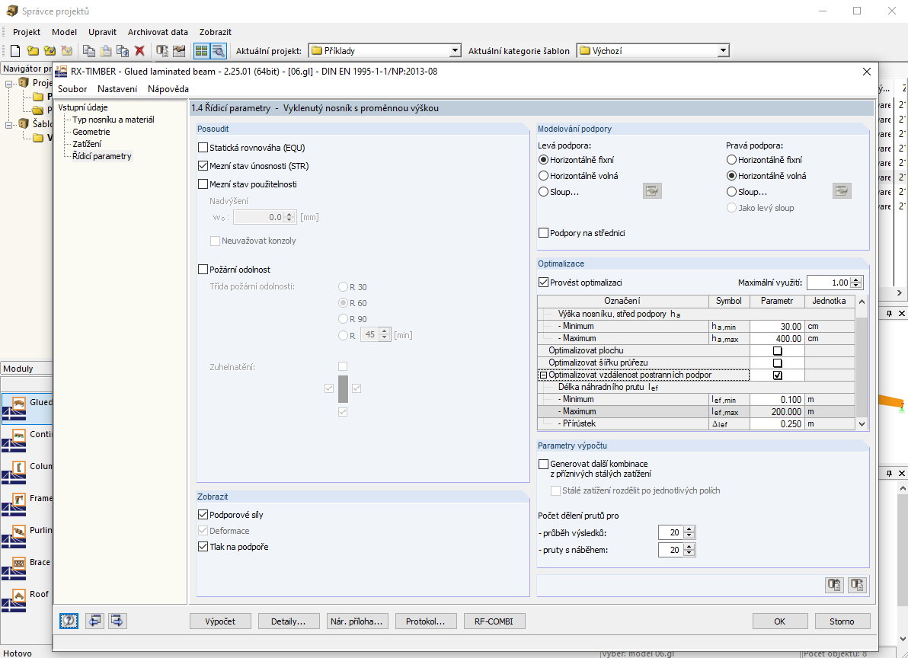Click the New project folder icon
908x658 pixels.
pos(33,51)
